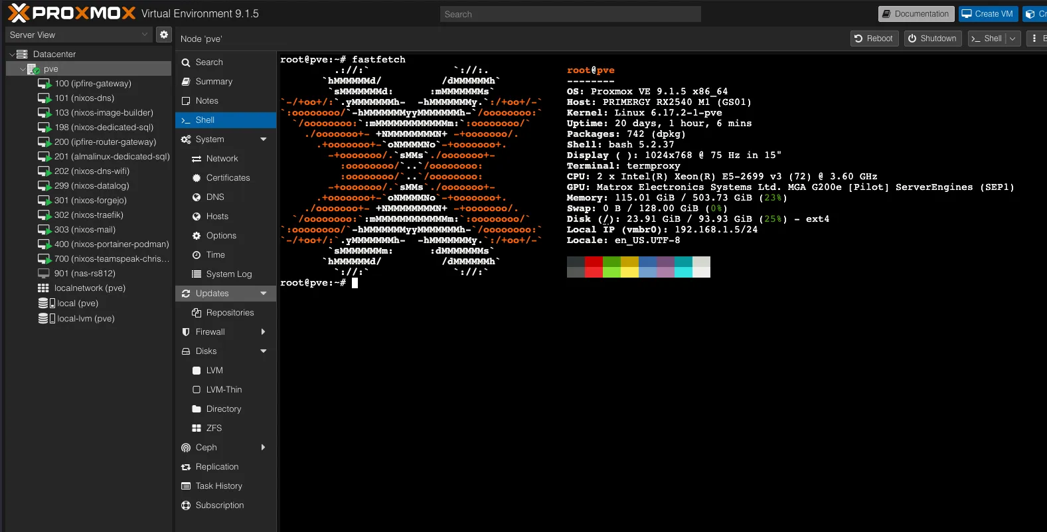Click the ZFS grid icon

click(197, 428)
